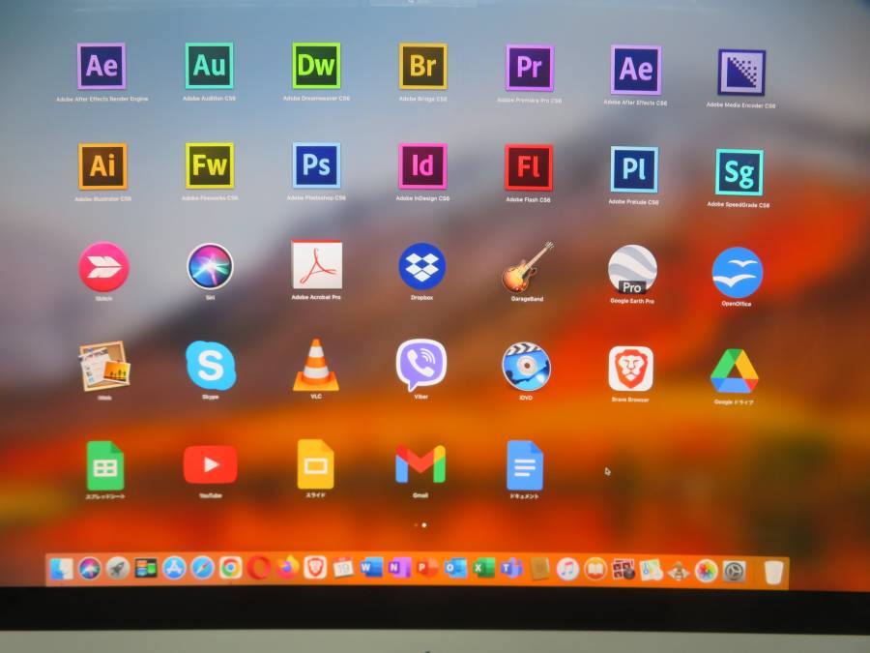Open Finder in the Dock
Screen dimensions: 870x653
point(62,569)
